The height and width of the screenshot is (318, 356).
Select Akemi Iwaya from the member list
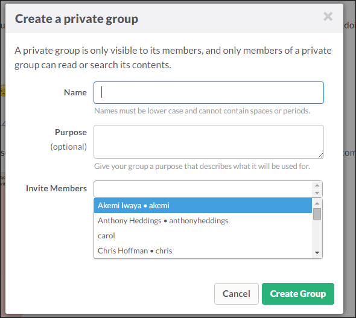tap(203, 205)
